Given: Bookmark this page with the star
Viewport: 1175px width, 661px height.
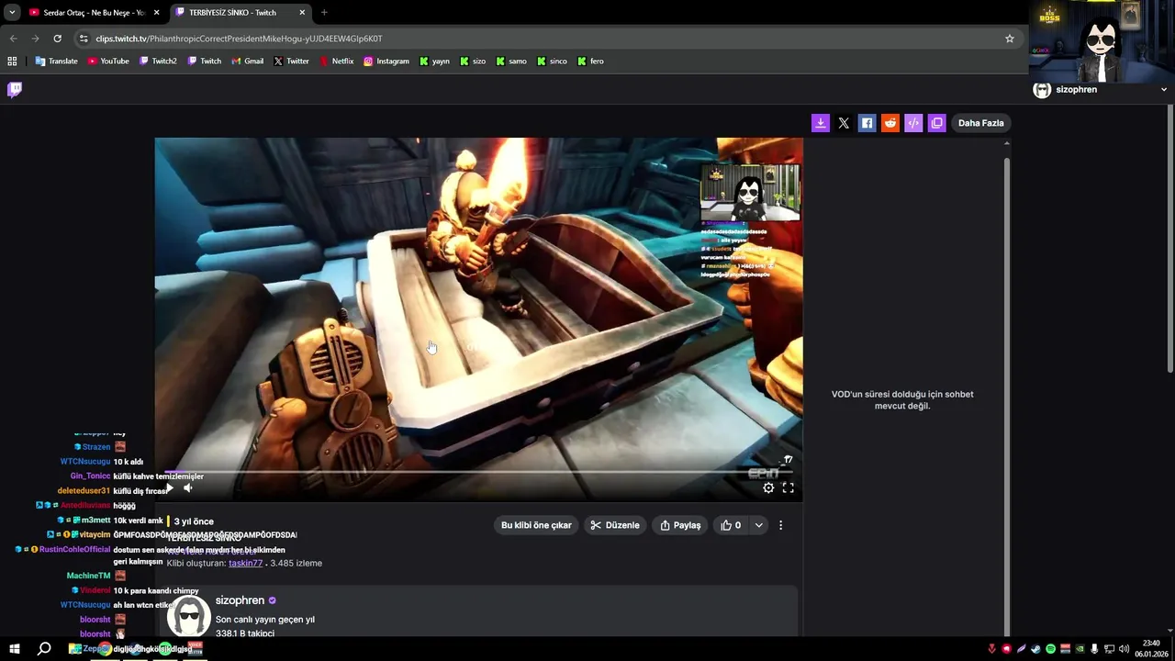Looking at the screenshot, I should [1010, 39].
